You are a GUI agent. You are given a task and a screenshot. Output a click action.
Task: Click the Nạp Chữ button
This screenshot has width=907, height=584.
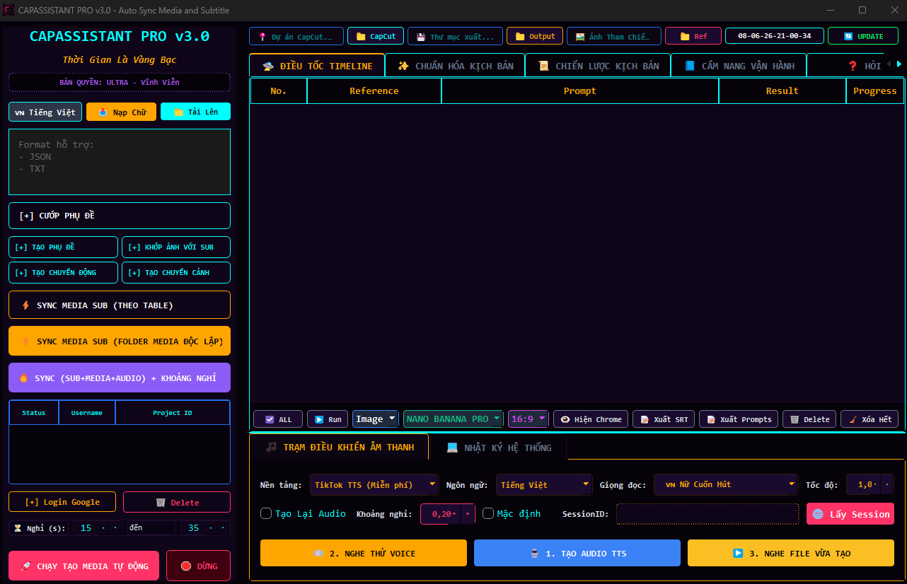click(x=121, y=112)
